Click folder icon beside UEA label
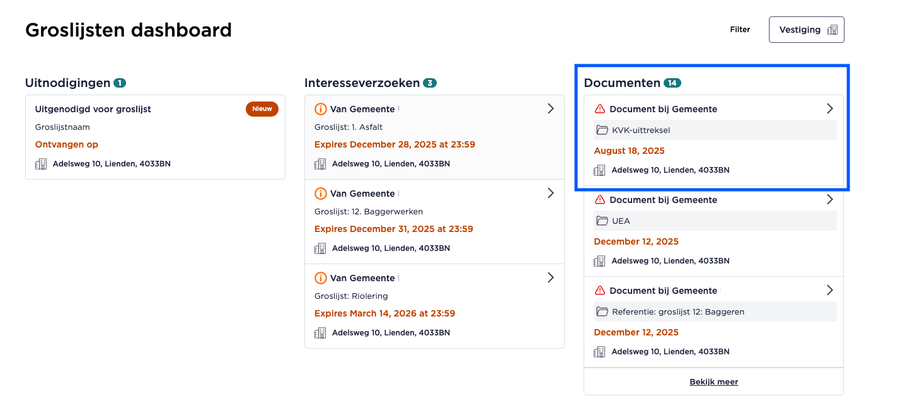Screen dimensions: 900x406 (602, 221)
